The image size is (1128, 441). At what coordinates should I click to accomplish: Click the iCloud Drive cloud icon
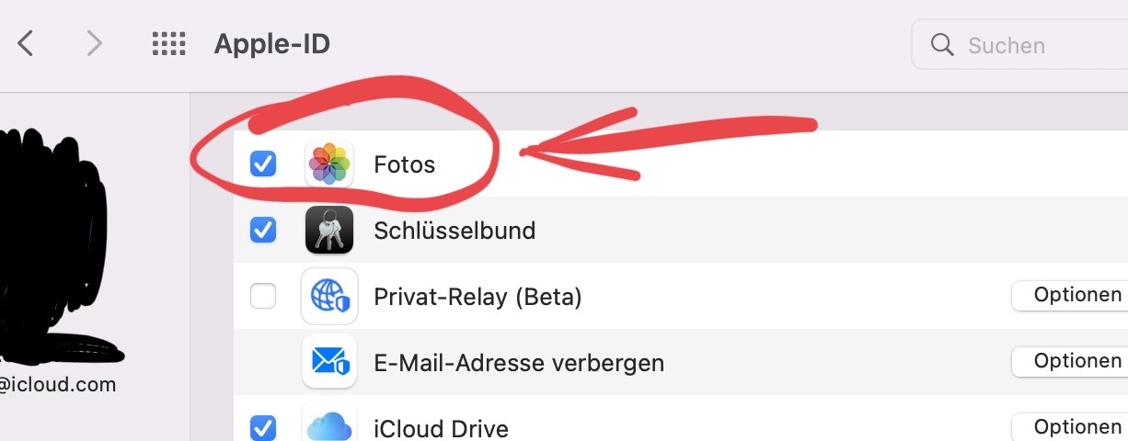(329, 426)
